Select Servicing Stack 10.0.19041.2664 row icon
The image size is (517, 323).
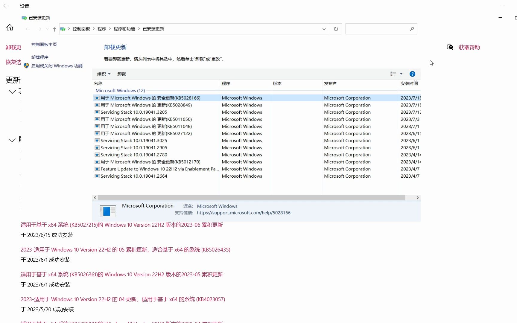click(x=97, y=176)
